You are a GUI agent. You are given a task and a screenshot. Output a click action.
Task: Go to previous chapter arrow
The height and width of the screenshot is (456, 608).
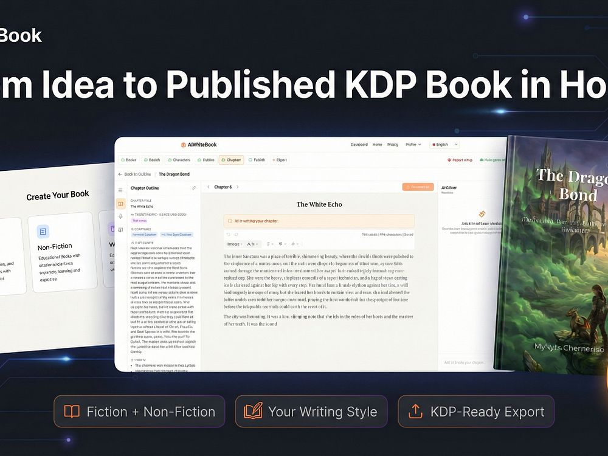209,187
